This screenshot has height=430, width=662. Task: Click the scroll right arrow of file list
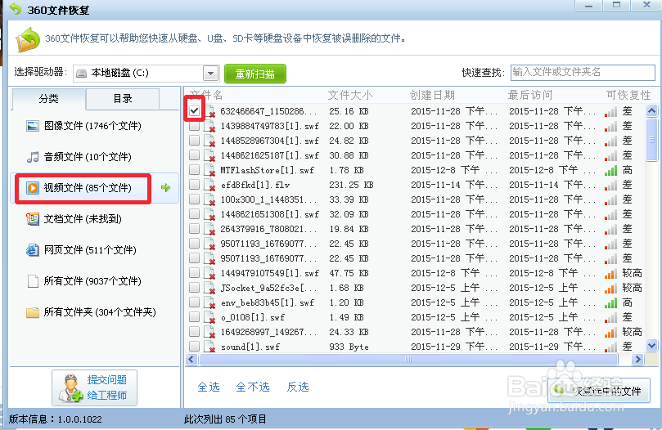pos(637,360)
